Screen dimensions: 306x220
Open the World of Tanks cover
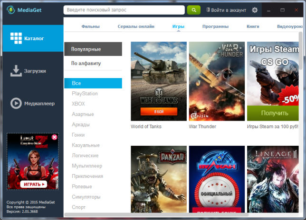159,81
